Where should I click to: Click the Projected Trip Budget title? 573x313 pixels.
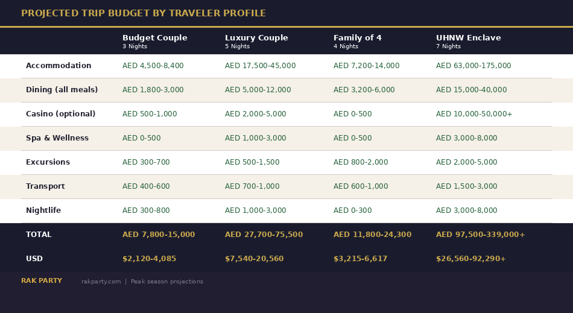tap(143, 13)
